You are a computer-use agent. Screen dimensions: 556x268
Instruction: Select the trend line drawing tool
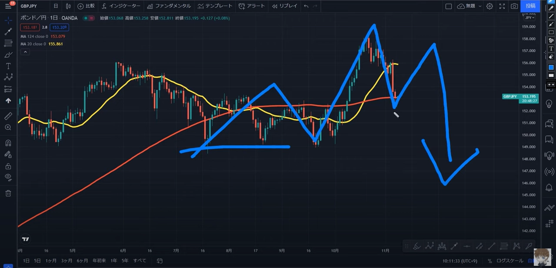[x=8, y=32]
